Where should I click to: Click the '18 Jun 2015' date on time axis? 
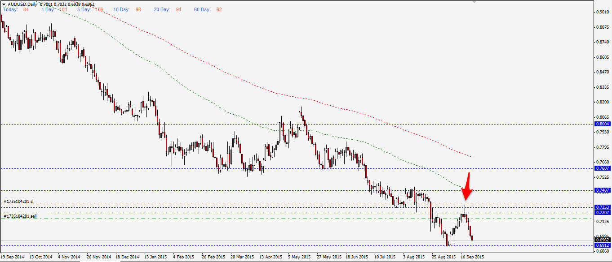click(357, 258)
